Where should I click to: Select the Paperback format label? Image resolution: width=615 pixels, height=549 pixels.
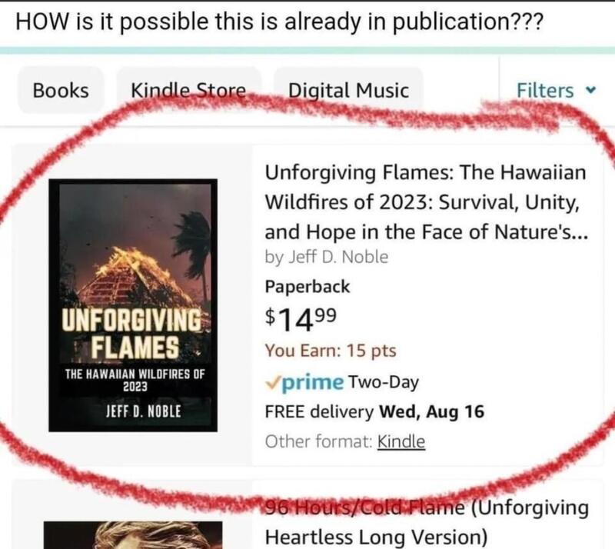point(307,287)
